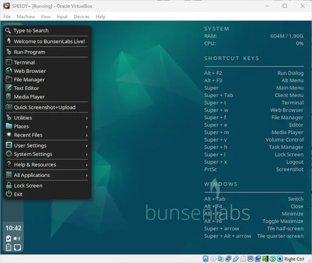Image resolution: width=312 pixels, height=263 pixels.
Task: Expand the Places submenu
Action: pyautogui.click(x=47, y=127)
